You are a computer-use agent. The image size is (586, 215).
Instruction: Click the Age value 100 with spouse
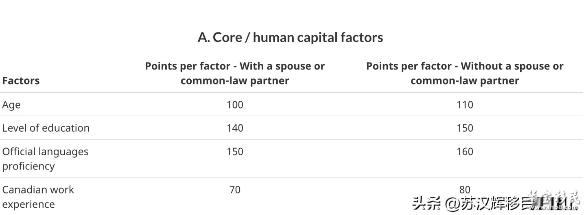(x=235, y=104)
